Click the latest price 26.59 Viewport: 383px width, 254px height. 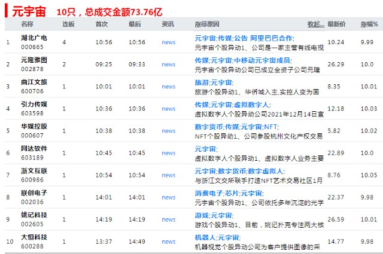click(336, 219)
